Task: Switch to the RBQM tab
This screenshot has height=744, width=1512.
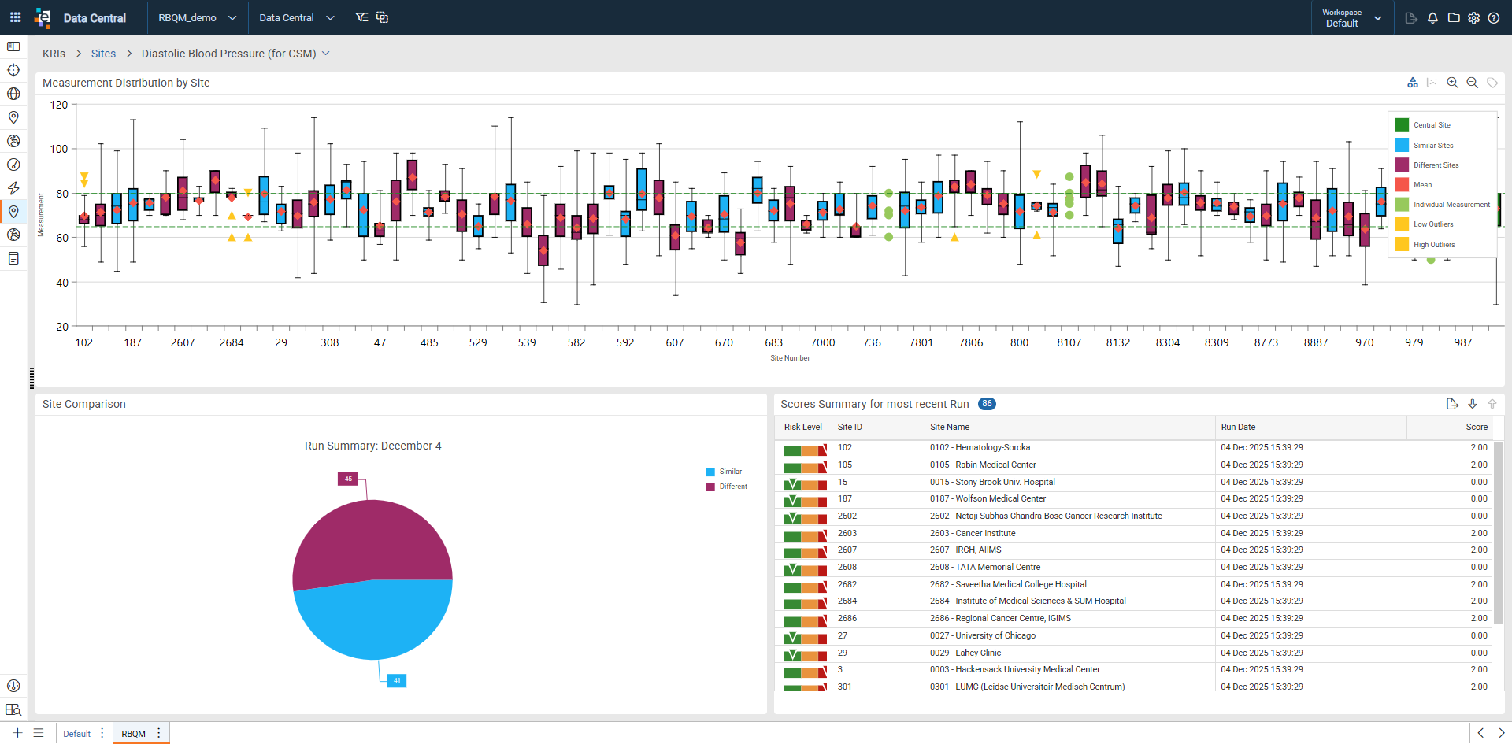Action: click(x=133, y=734)
